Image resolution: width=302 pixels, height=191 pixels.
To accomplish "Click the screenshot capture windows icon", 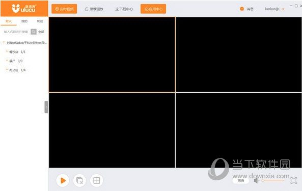I will click(79, 180).
